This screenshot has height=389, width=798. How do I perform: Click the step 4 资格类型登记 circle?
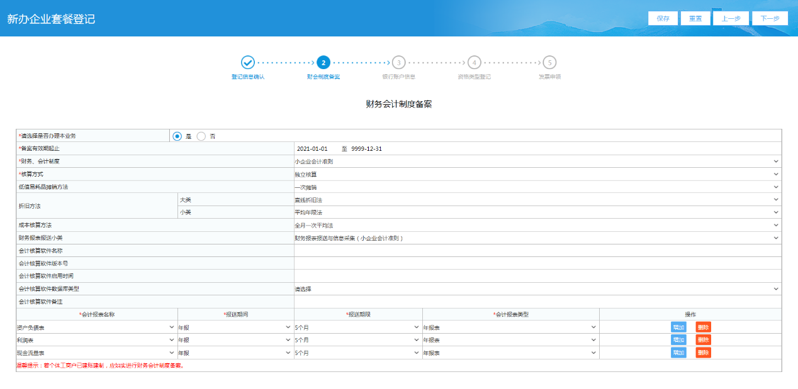pos(474,62)
